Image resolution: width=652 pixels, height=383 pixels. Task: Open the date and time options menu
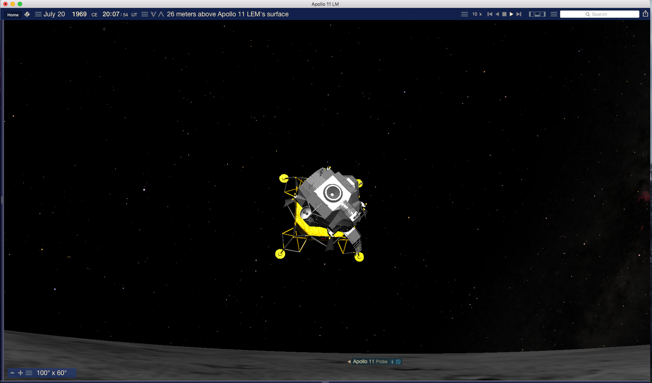click(38, 14)
